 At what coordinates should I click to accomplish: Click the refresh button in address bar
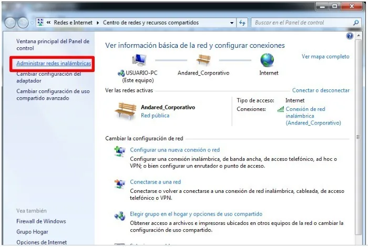click(242, 23)
